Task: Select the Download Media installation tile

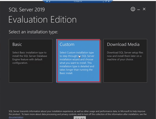Action: tap(125, 61)
